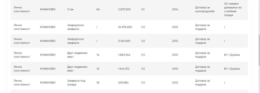Click the value 2.837.000

124,9
